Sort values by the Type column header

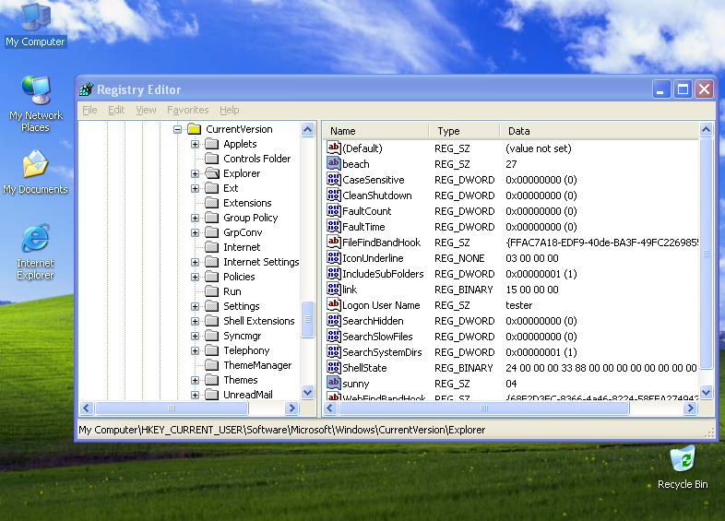(464, 131)
